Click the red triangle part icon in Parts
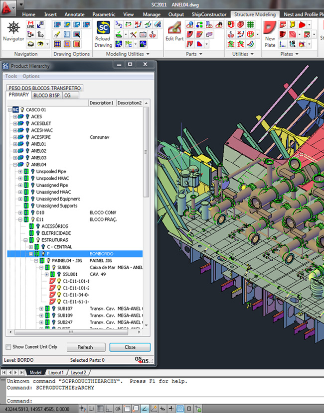The width and height of the screenshot is (324, 413). [199, 44]
